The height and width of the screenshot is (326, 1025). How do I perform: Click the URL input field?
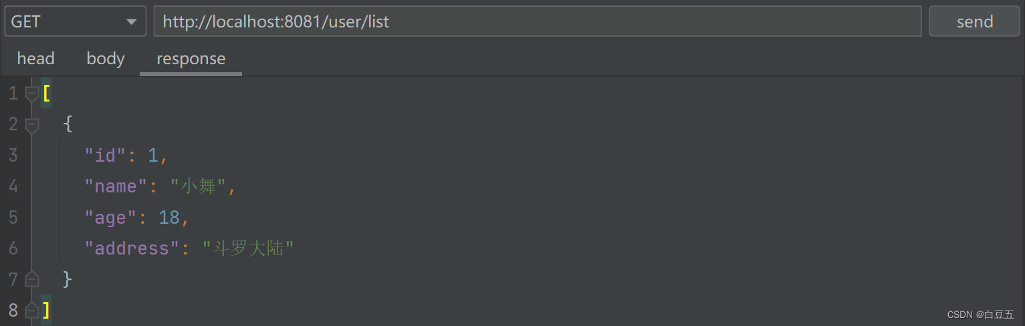[x=537, y=21]
